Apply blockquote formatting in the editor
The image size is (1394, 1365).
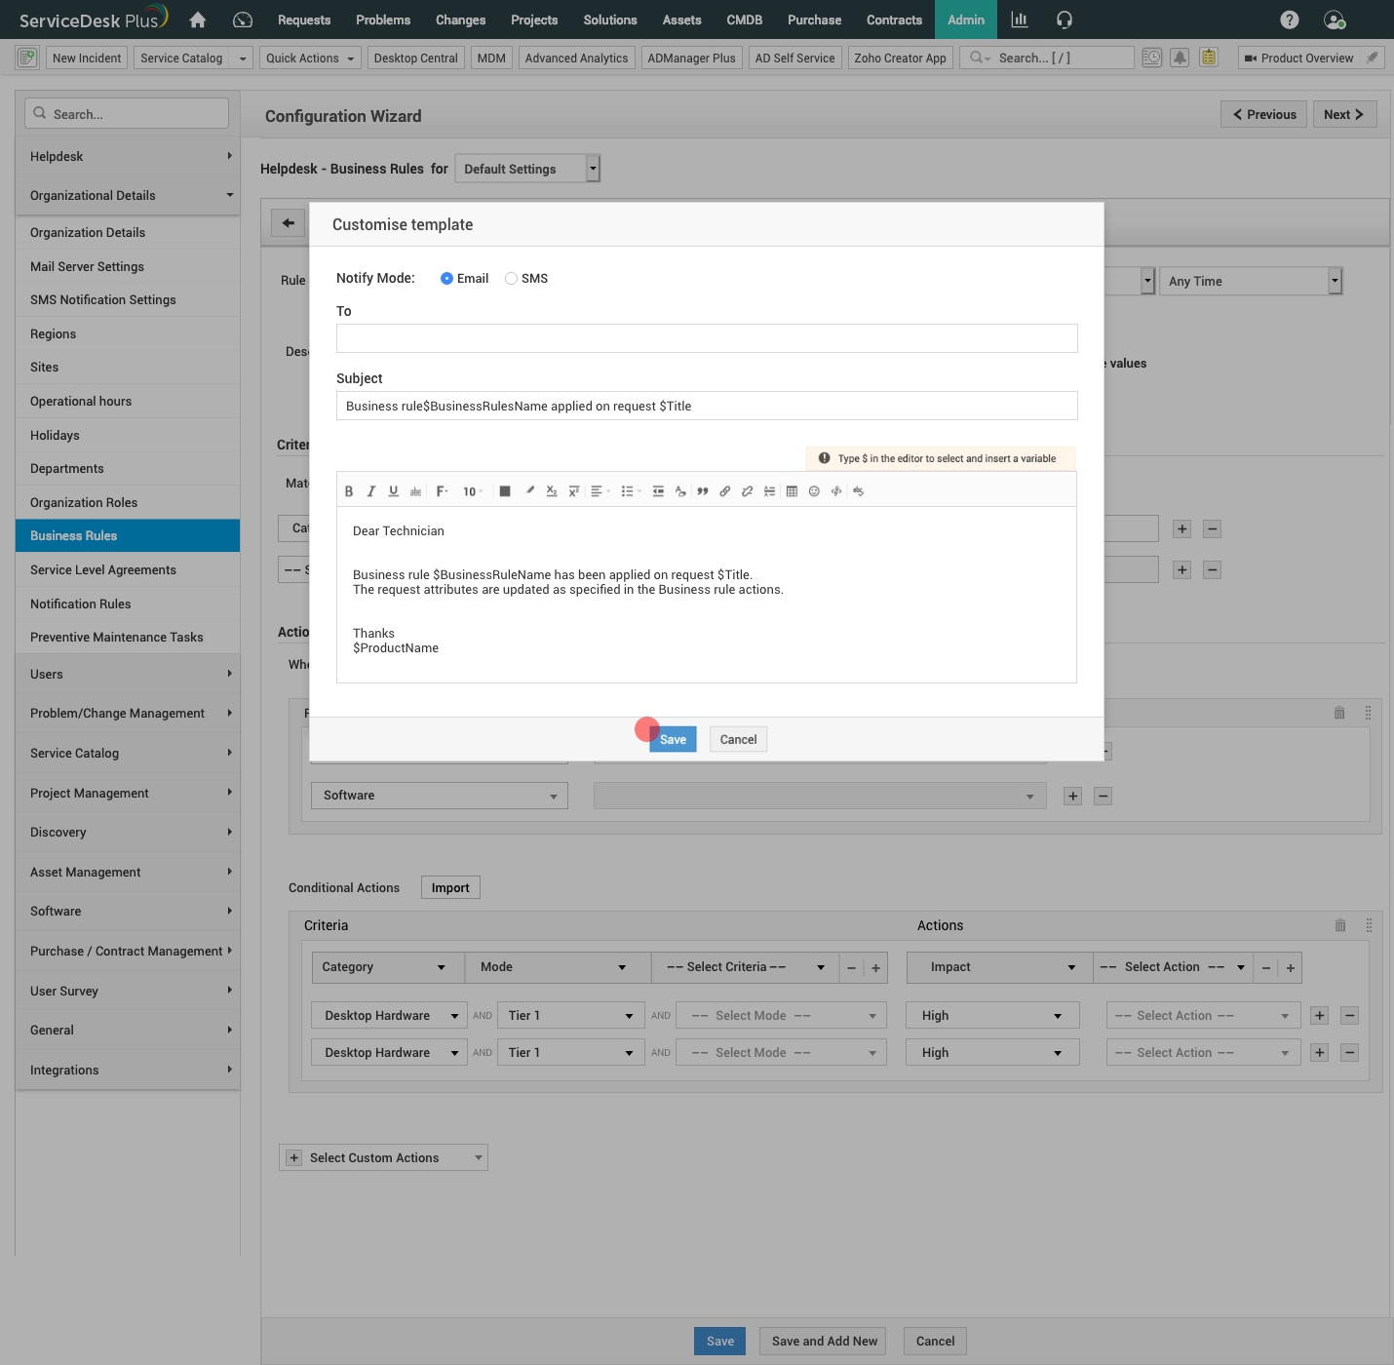coord(702,491)
